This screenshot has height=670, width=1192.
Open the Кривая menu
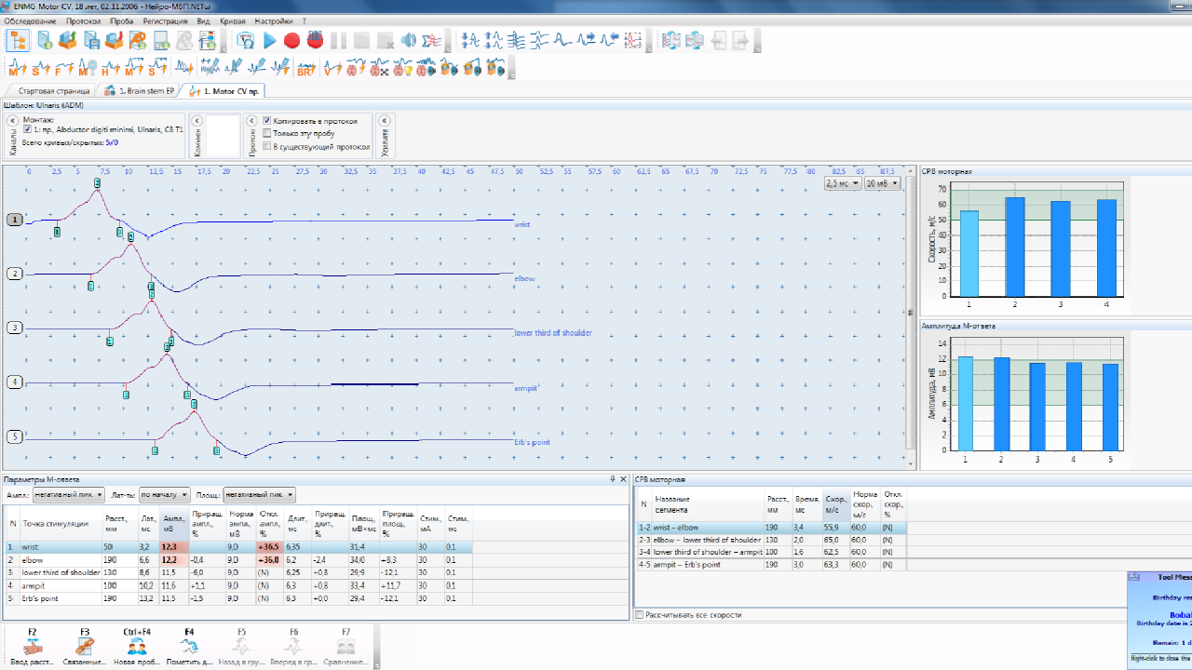233,20
